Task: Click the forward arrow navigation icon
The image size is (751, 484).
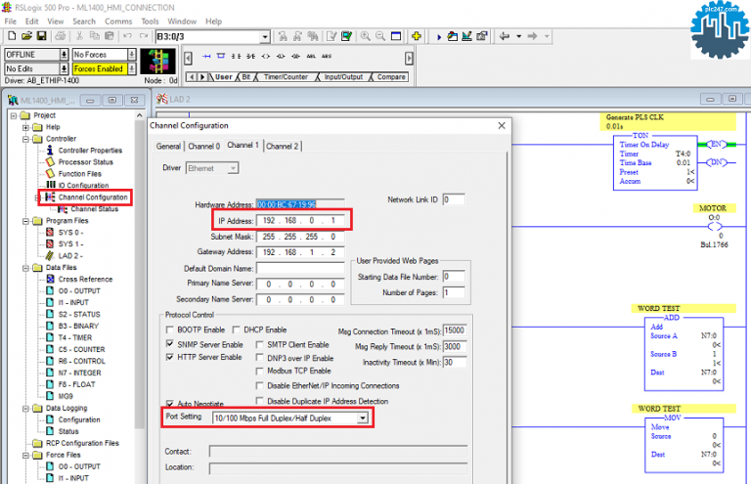Action: [532, 36]
